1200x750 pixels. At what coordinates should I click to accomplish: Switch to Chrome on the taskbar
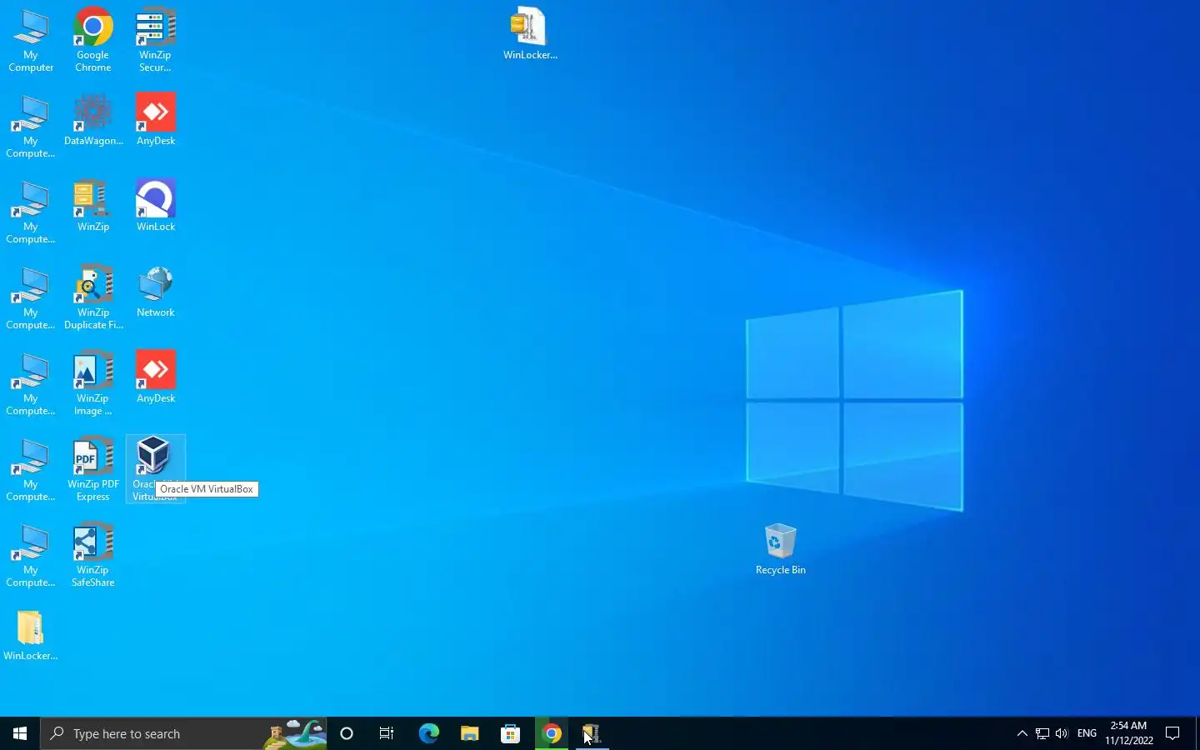[552, 733]
